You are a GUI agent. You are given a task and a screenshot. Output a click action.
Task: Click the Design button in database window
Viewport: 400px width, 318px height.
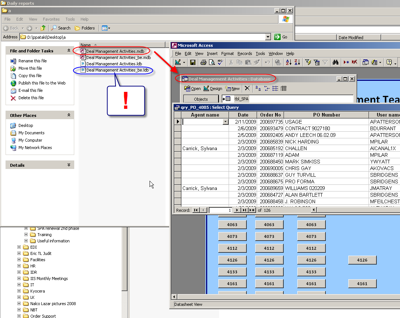(x=213, y=89)
